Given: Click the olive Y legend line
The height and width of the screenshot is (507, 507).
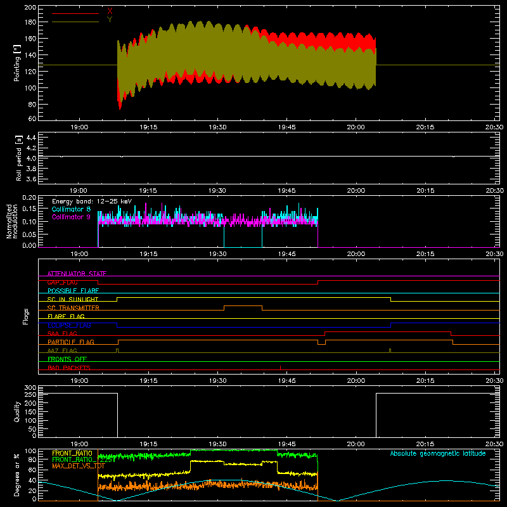Looking at the screenshot, I should tap(75, 22).
